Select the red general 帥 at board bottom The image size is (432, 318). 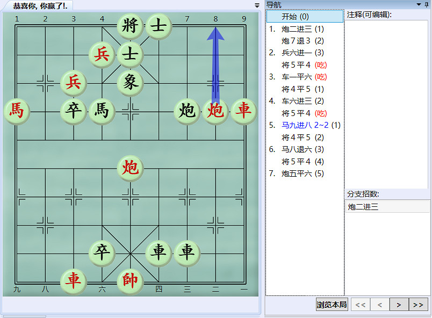click(x=129, y=281)
